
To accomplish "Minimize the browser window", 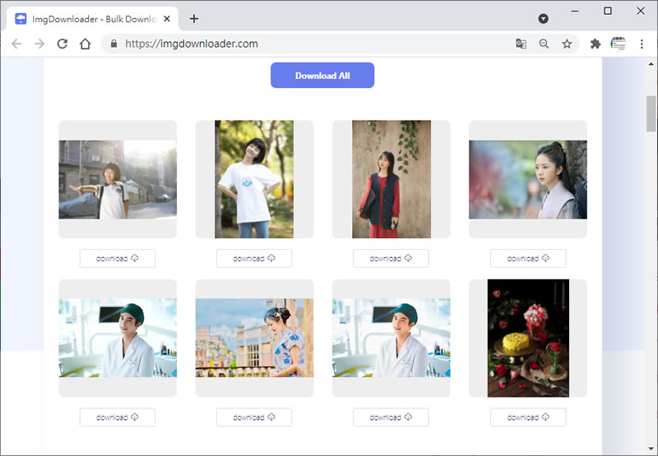I will point(575,11).
